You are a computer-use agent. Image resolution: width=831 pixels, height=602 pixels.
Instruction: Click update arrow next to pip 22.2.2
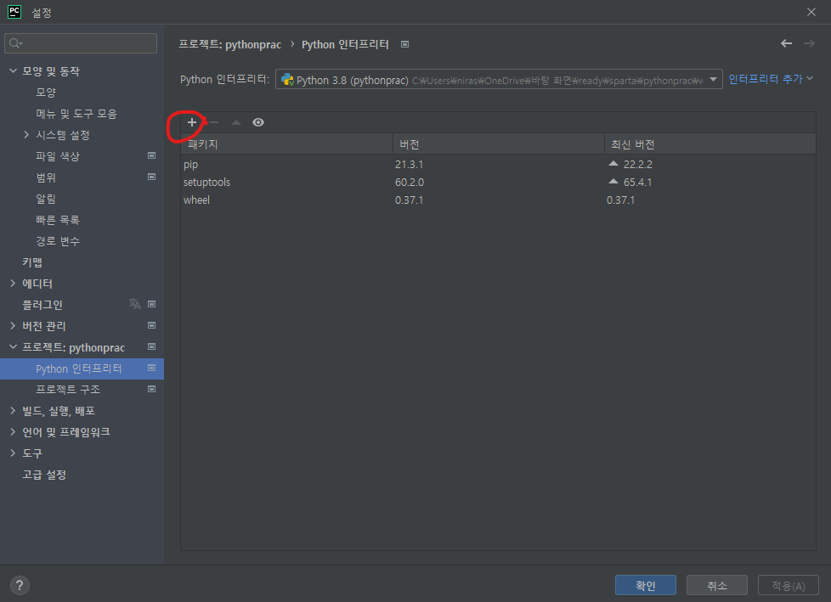pos(613,164)
